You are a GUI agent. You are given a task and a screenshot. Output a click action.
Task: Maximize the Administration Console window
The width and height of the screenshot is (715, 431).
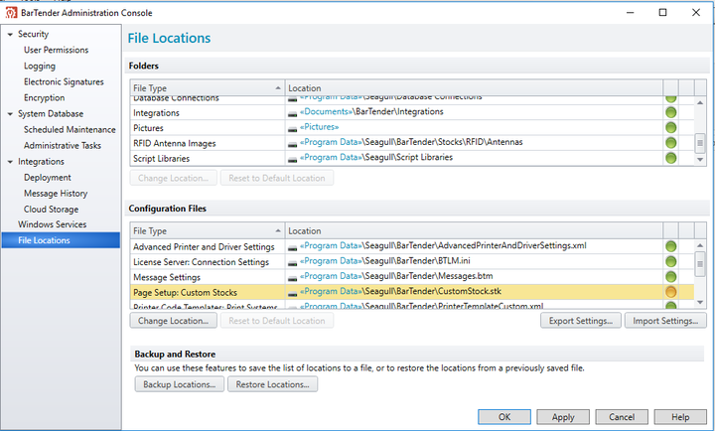point(662,12)
